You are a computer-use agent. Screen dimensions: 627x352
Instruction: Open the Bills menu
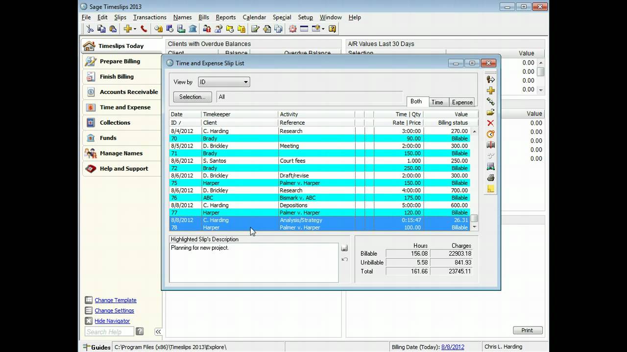(x=203, y=17)
